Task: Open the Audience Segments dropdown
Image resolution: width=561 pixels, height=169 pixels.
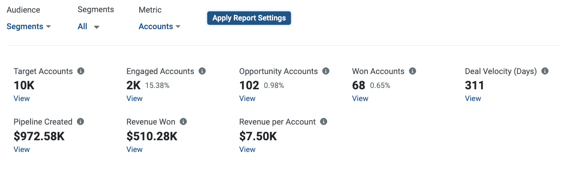Action: click(29, 27)
